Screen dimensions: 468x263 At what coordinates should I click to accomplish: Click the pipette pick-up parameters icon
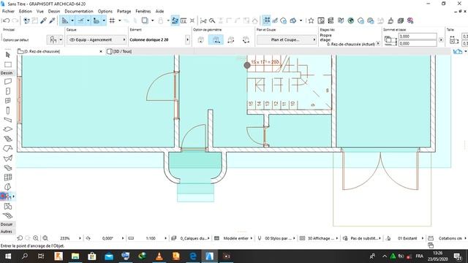coord(44,20)
